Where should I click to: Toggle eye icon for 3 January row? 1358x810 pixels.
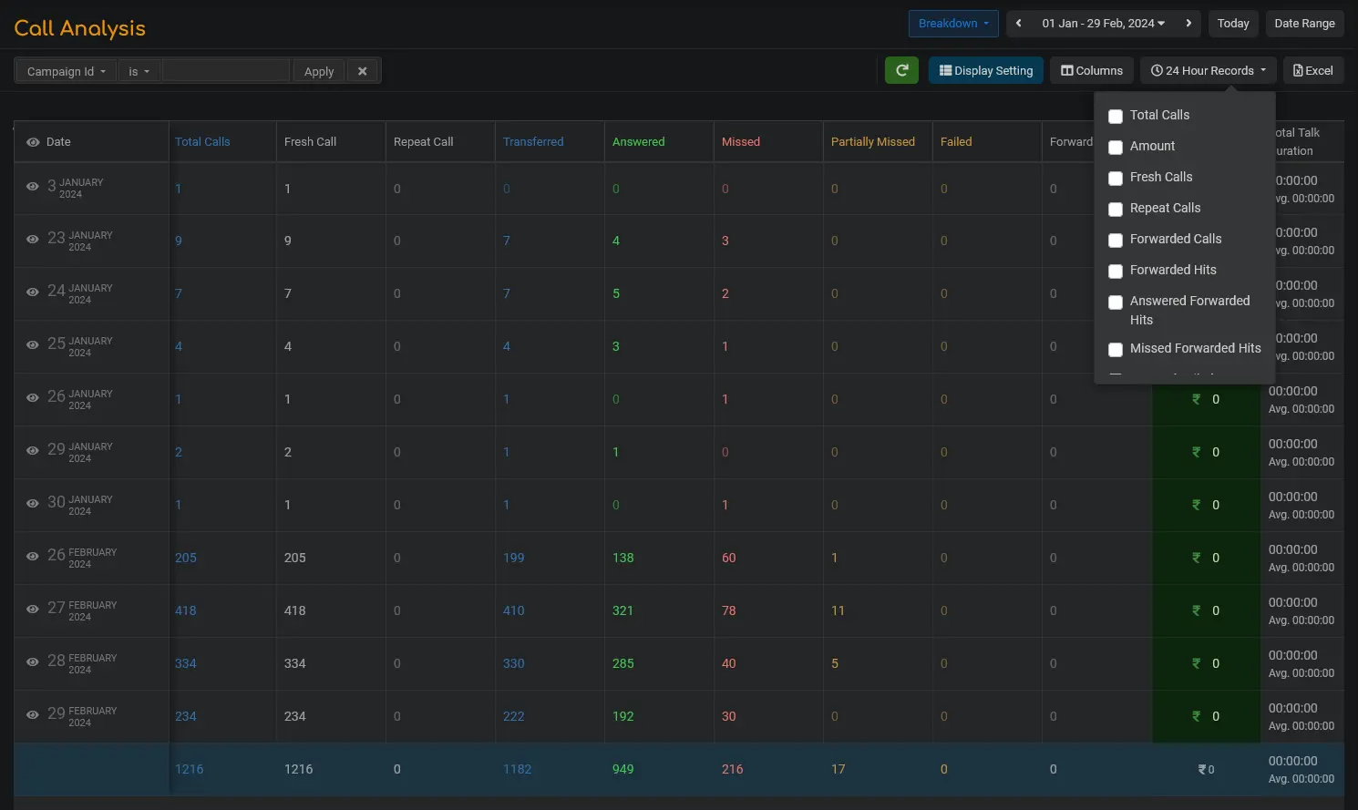(33, 187)
